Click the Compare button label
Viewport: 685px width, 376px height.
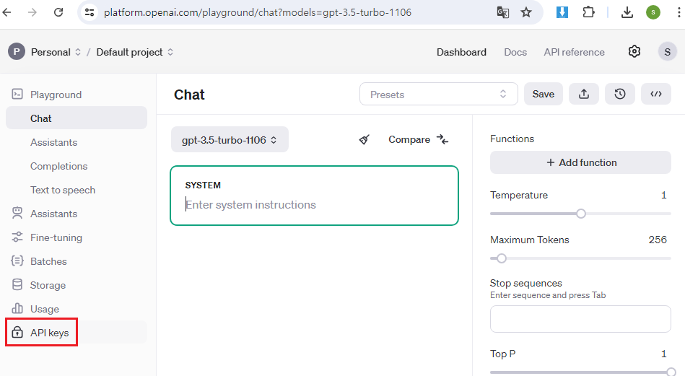tap(409, 140)
